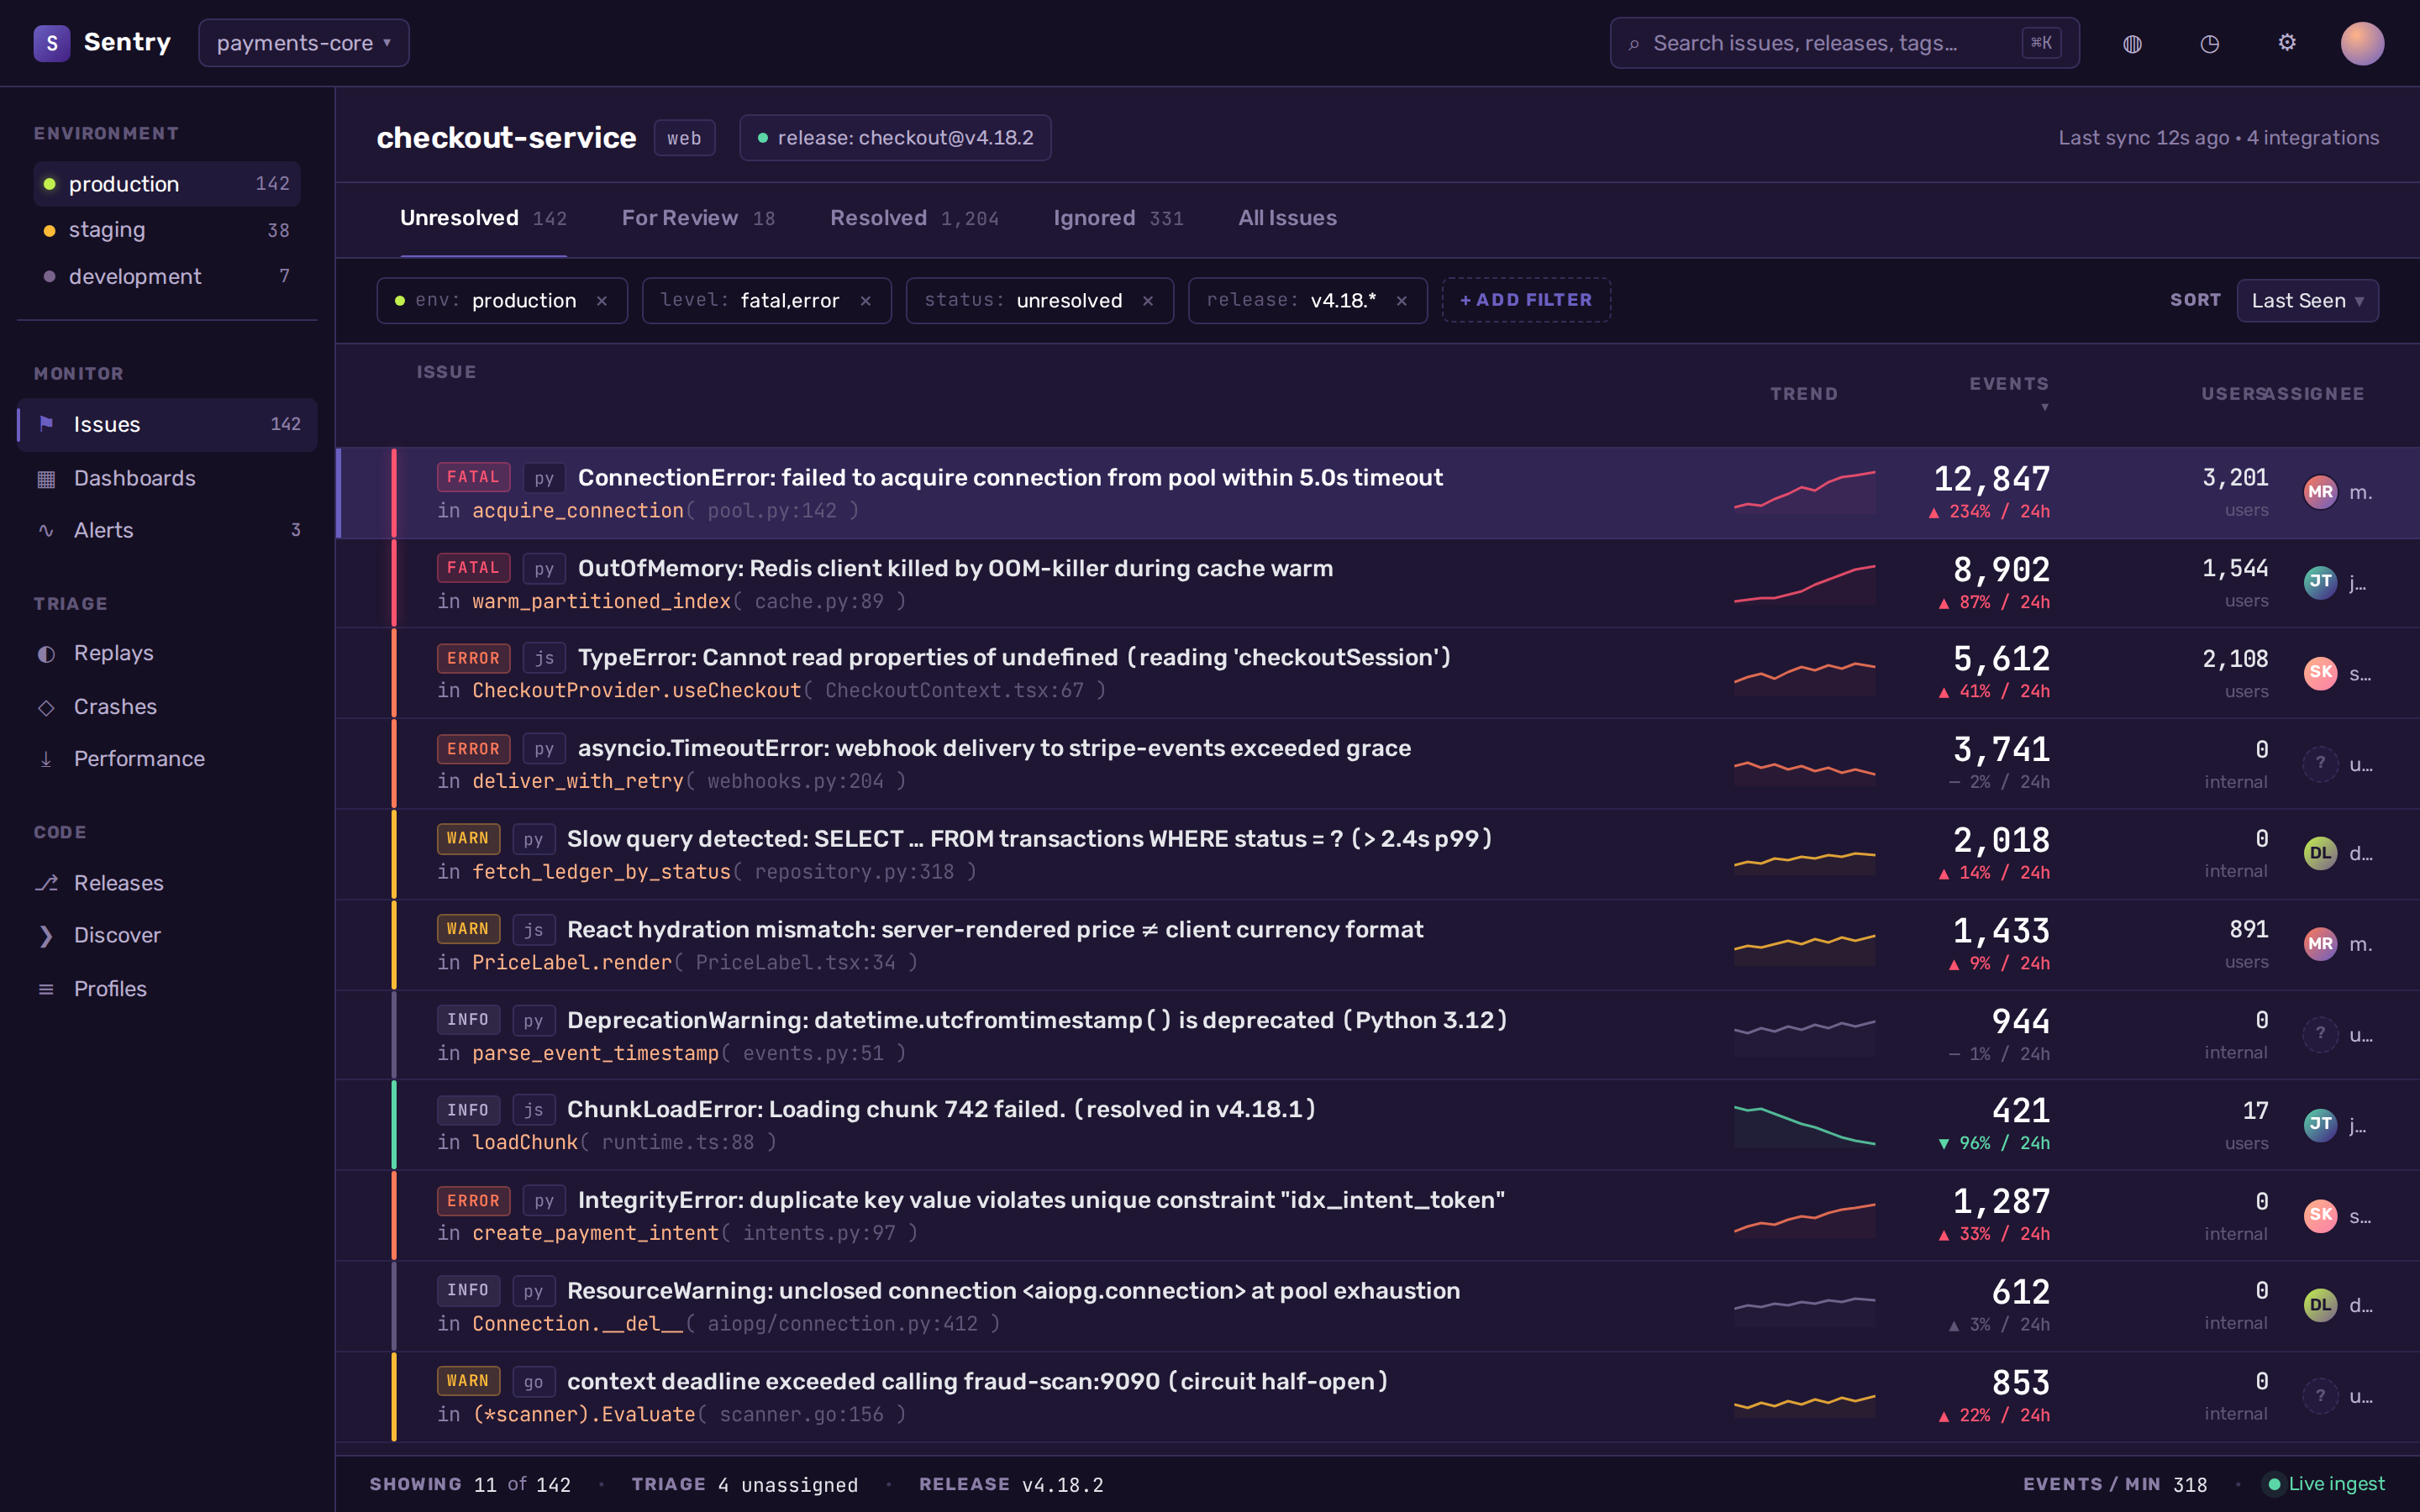Click the '12,847' events count
2420x1512 pixels.
1991,479
